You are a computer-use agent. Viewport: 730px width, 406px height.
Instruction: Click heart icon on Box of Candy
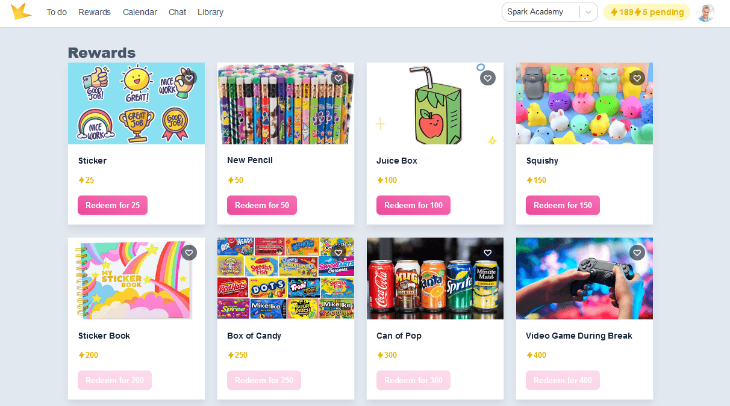(338, 253)
